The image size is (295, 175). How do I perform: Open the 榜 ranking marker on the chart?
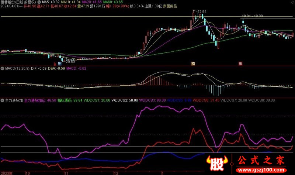point(193,64)
